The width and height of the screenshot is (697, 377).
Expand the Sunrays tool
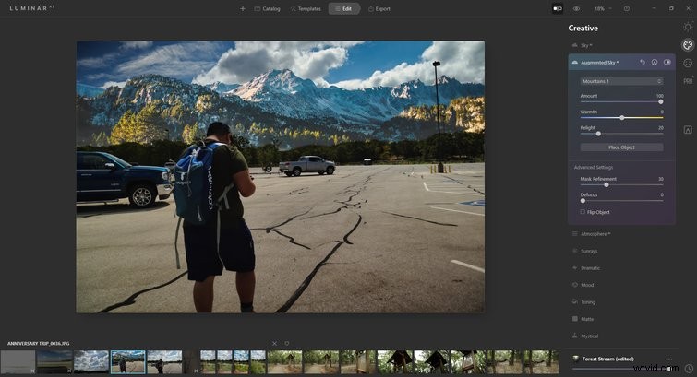[x=589, y=252]
